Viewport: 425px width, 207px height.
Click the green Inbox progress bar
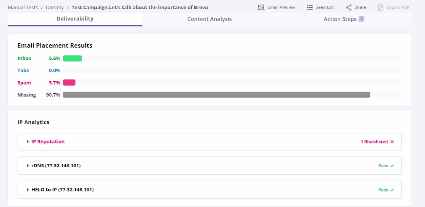[x=72, y=59]
